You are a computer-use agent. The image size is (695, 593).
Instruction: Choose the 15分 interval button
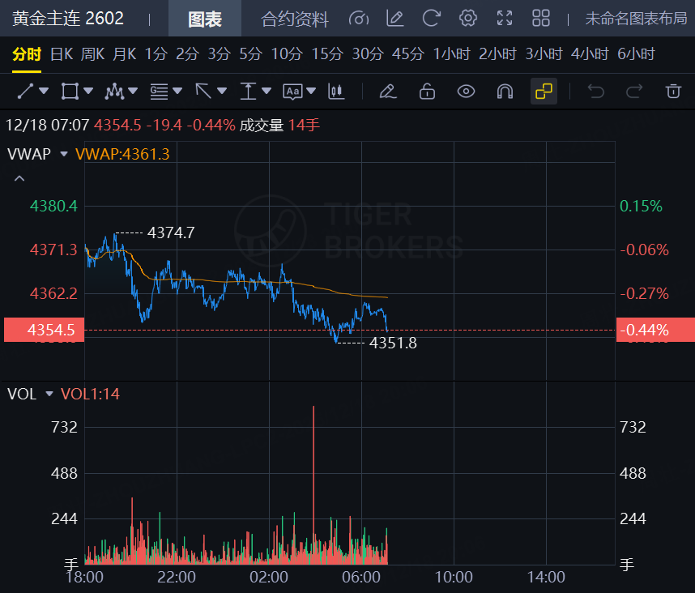[x=327, y=54]
